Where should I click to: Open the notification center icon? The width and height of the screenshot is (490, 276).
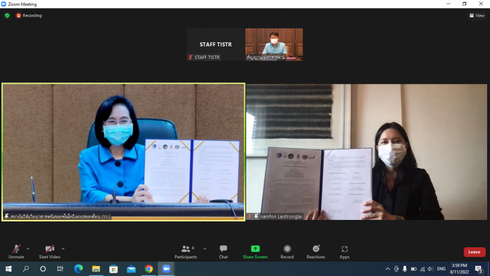(x=479, y=269)
